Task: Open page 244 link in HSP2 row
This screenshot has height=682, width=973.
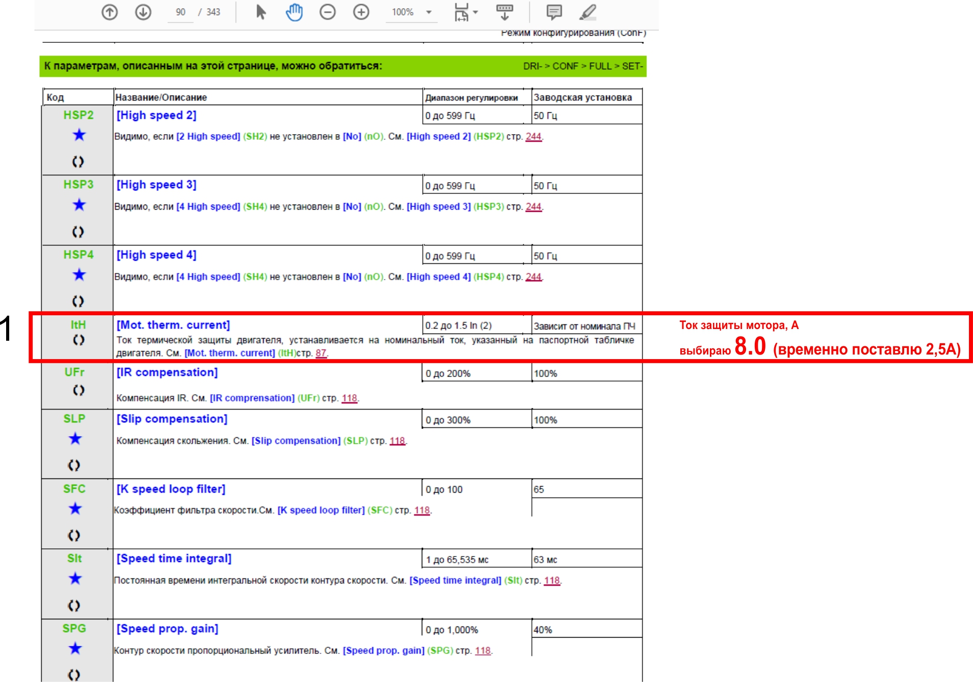Action: click(x=533, y=137)
